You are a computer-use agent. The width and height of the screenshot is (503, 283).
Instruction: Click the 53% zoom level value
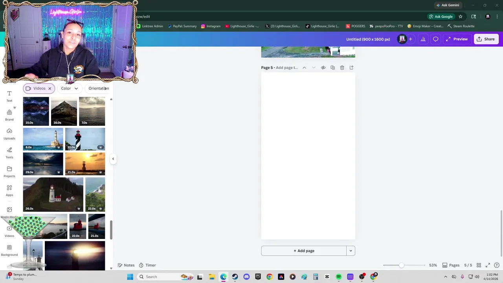coord(433,265)
